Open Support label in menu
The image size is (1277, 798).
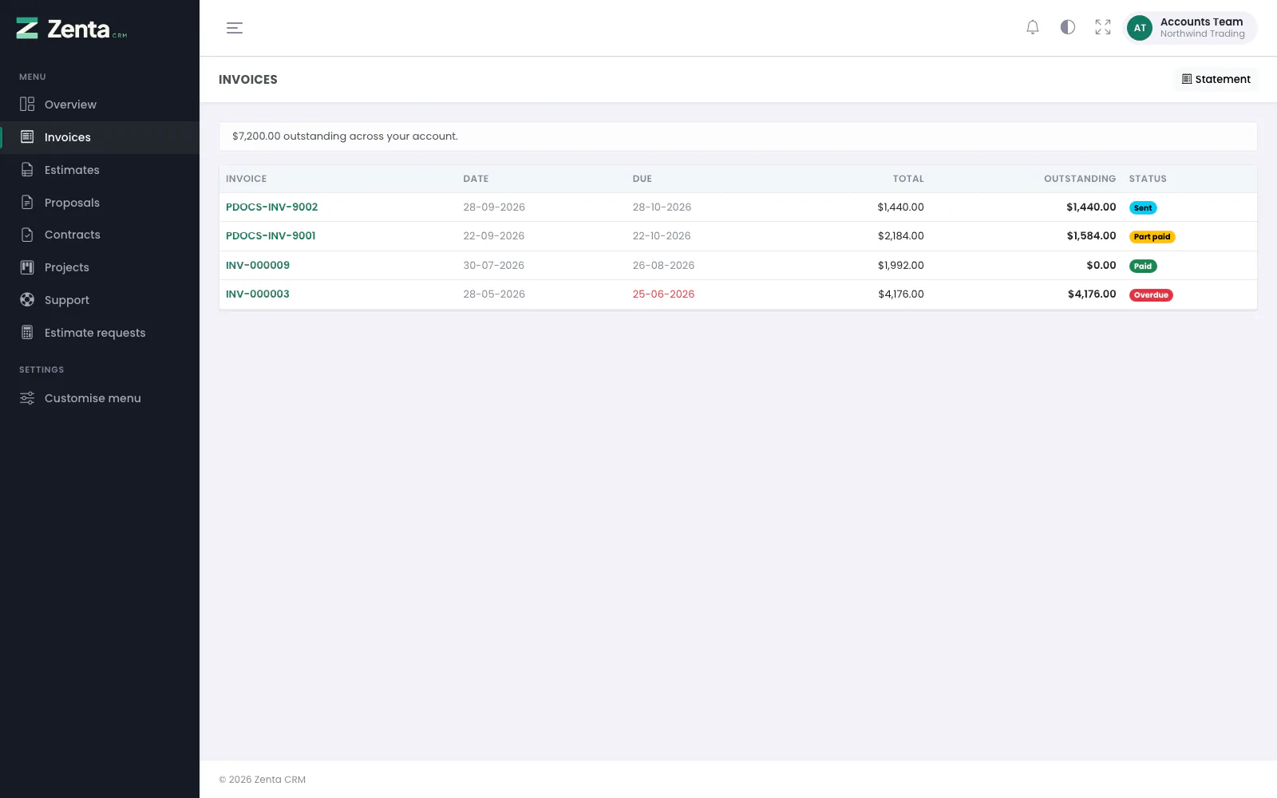[x=67, y=300]
